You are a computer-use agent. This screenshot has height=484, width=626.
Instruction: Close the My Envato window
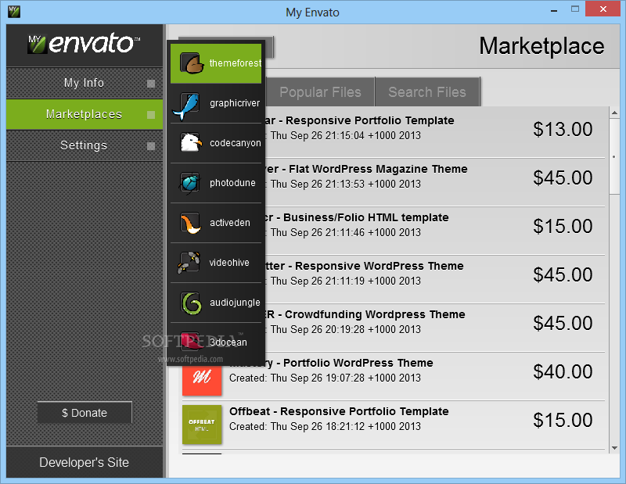603,9
